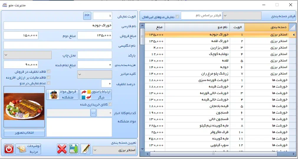Click the >> button beside display priority
Image resolution: width=298 pixels, height=159 pixels.
87,16
